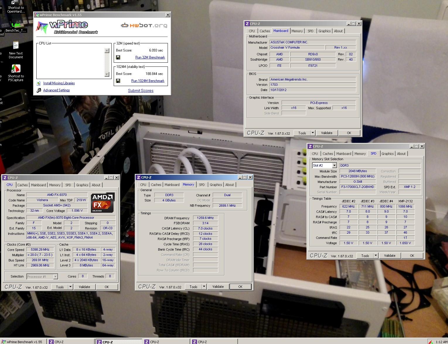
Task: Click OK in the CPU-Z CPU window
Action: (107, 287)
